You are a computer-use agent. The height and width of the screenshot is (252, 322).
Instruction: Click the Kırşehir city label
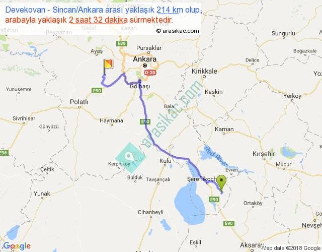coord(264,154)
